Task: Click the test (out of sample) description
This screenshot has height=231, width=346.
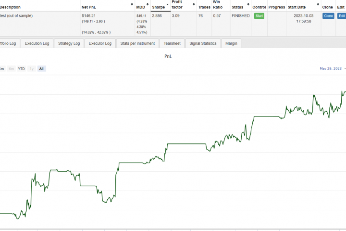Action: [16, 16]
